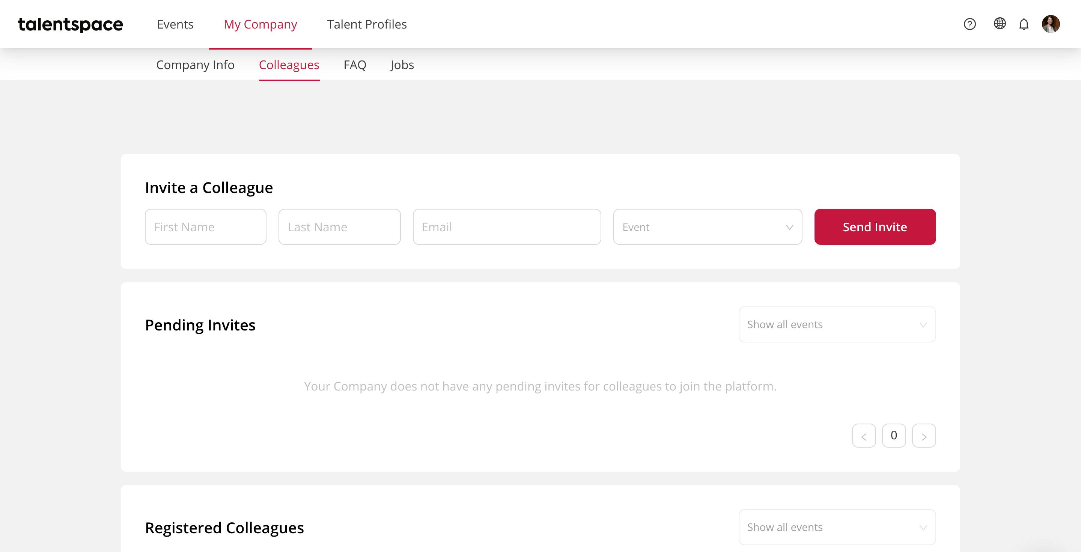Screen dimensions: 1081x552
Task: Open the Jobs tab
Action: click(x=402, y=65)
